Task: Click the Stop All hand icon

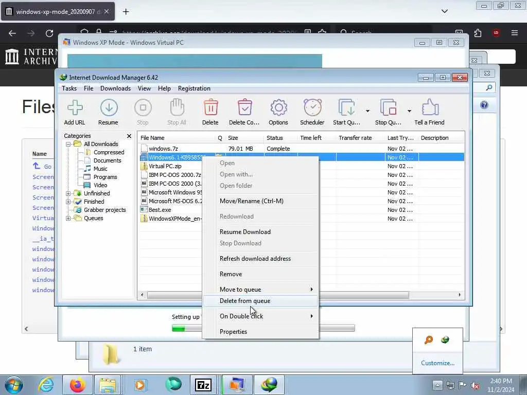Action: tap(177, 107)
